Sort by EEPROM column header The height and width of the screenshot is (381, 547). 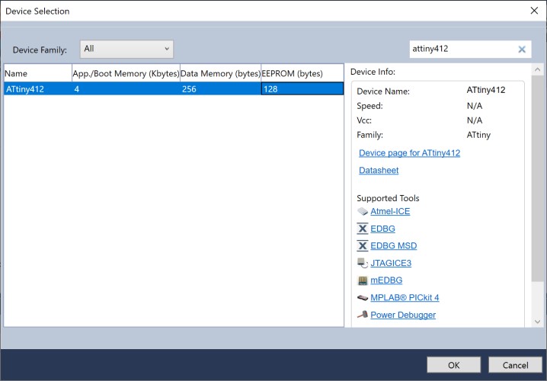[302, 73]
